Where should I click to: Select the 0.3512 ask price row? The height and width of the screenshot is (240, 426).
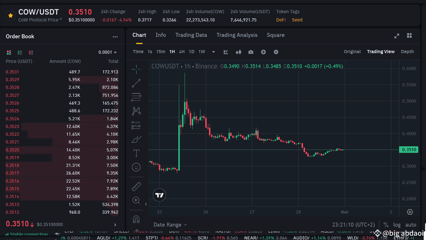pos(62,212)
